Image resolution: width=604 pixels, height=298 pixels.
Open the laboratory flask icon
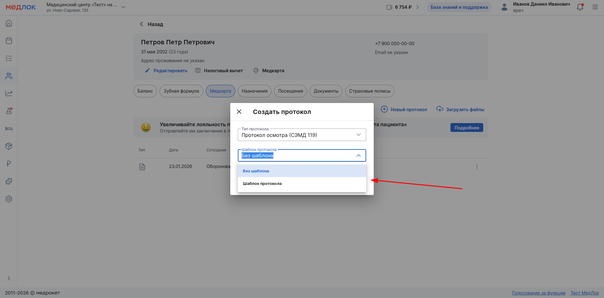(9, 111)
